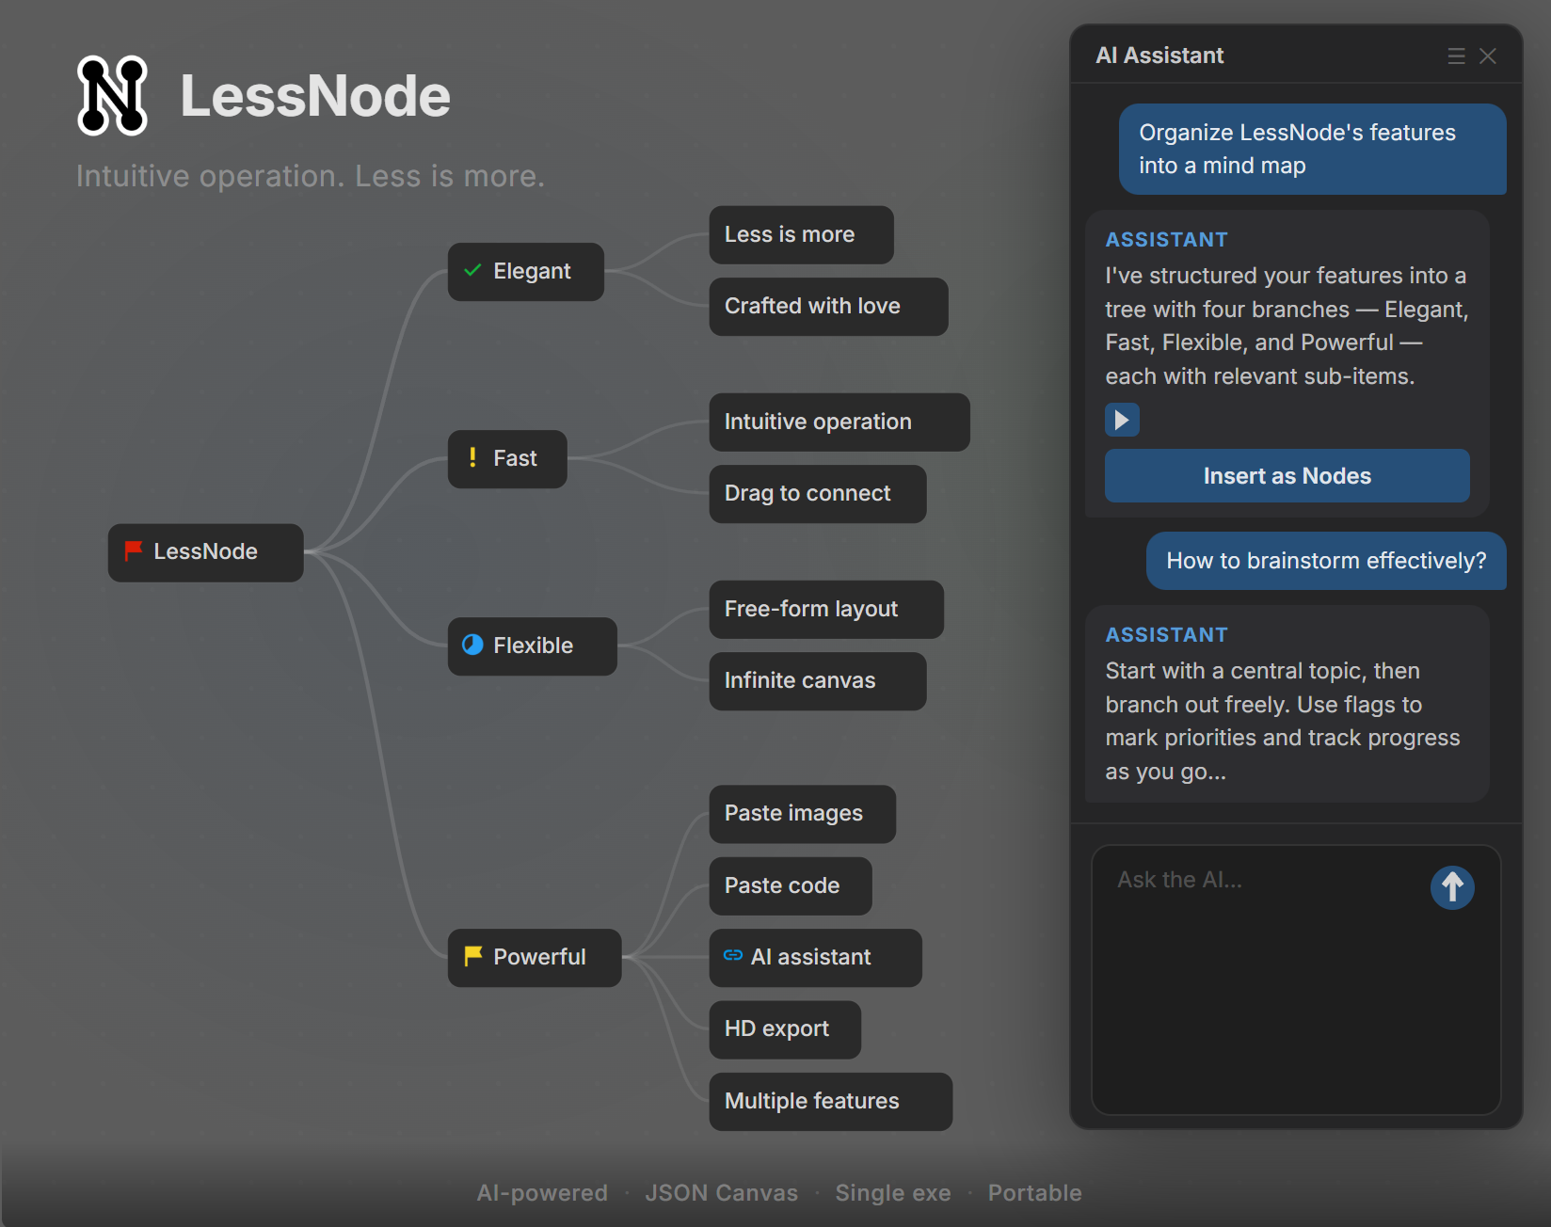This screenshot has width=1551, height=1227.
Task: Select the Drag to connect node
Action: coord(817,494)
